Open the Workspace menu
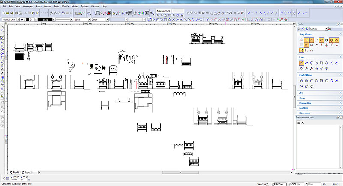The image size is (343, 186). [x=28, y=6]
